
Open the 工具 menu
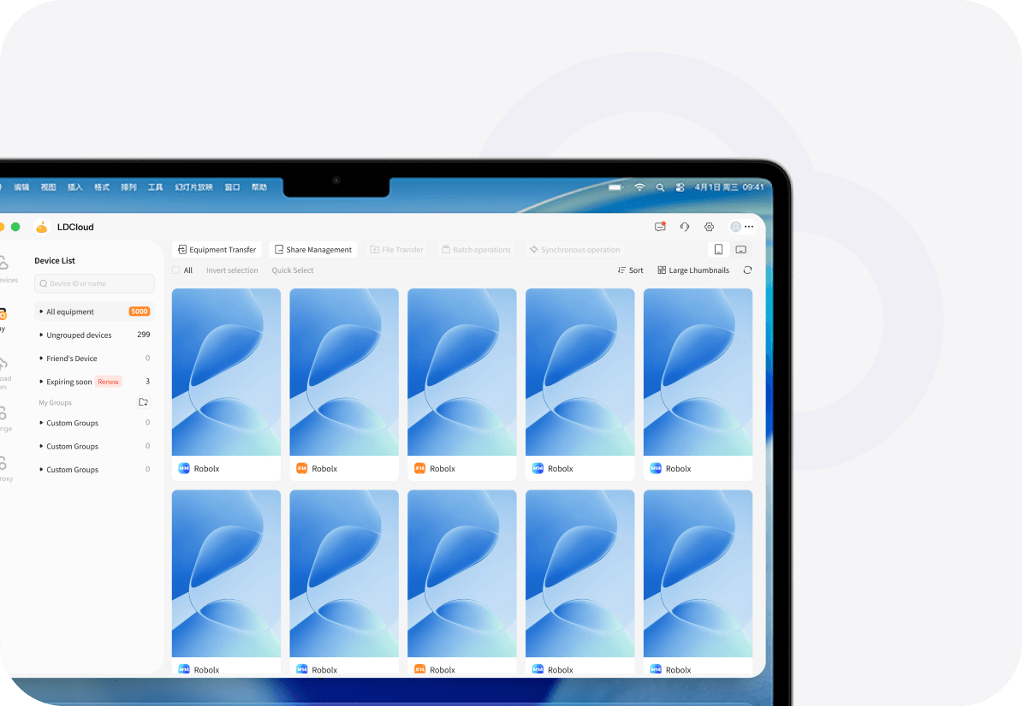[155, 187]
